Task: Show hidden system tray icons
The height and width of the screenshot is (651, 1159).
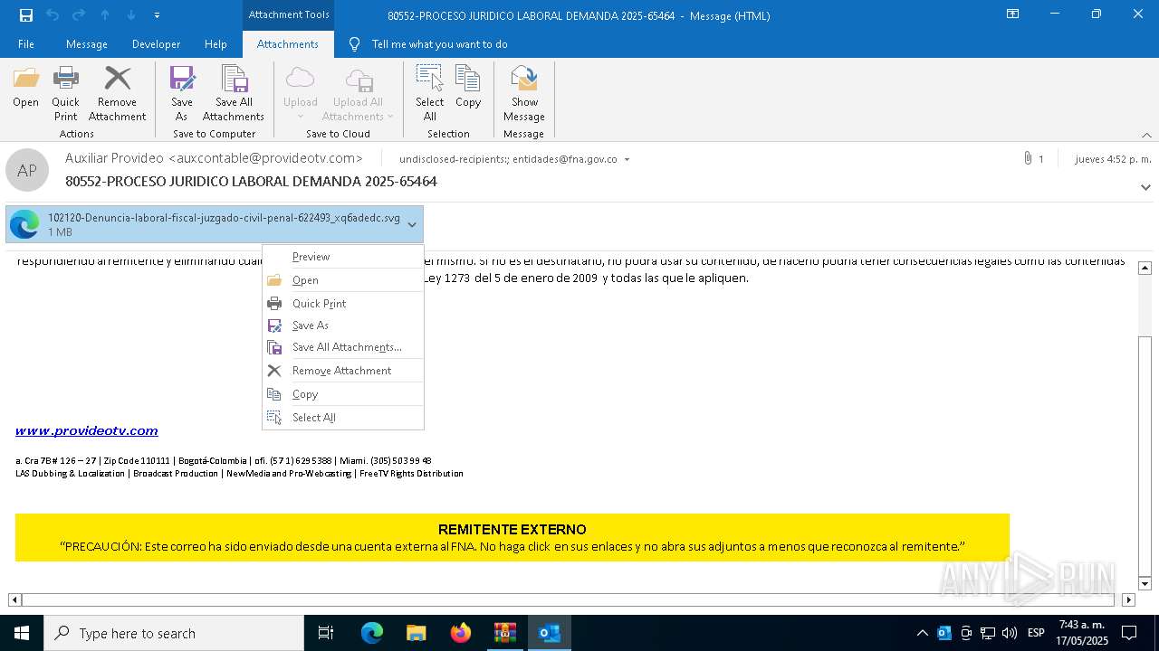Action: pyautogui.click(x=922, y=633)
